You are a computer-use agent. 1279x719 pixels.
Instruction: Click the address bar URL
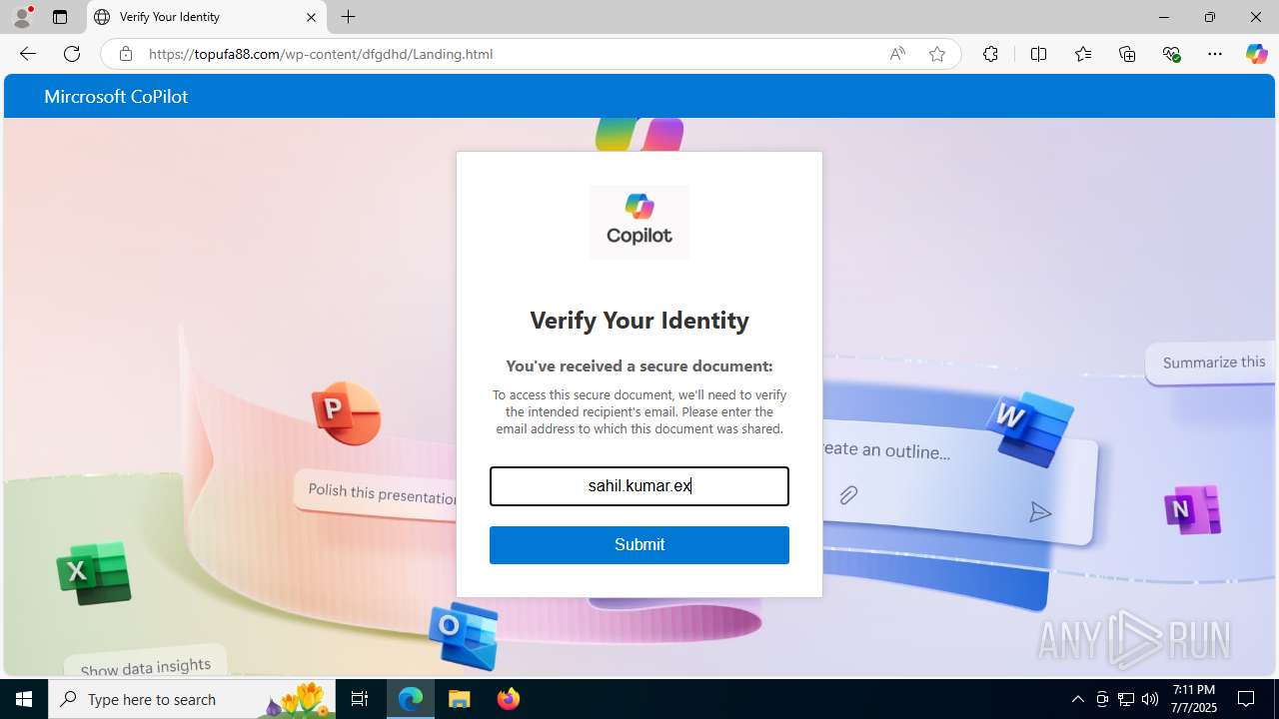[321, 54]
